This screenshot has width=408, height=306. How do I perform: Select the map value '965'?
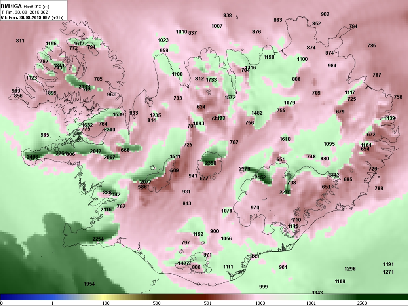(x=45, y=135)
